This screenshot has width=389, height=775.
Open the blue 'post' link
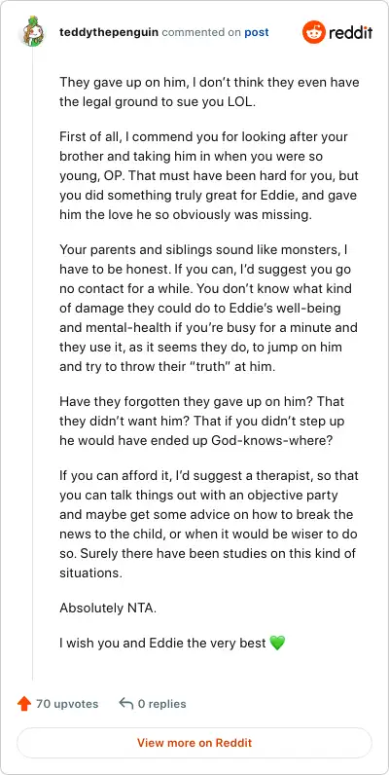(x=257, y=33)
